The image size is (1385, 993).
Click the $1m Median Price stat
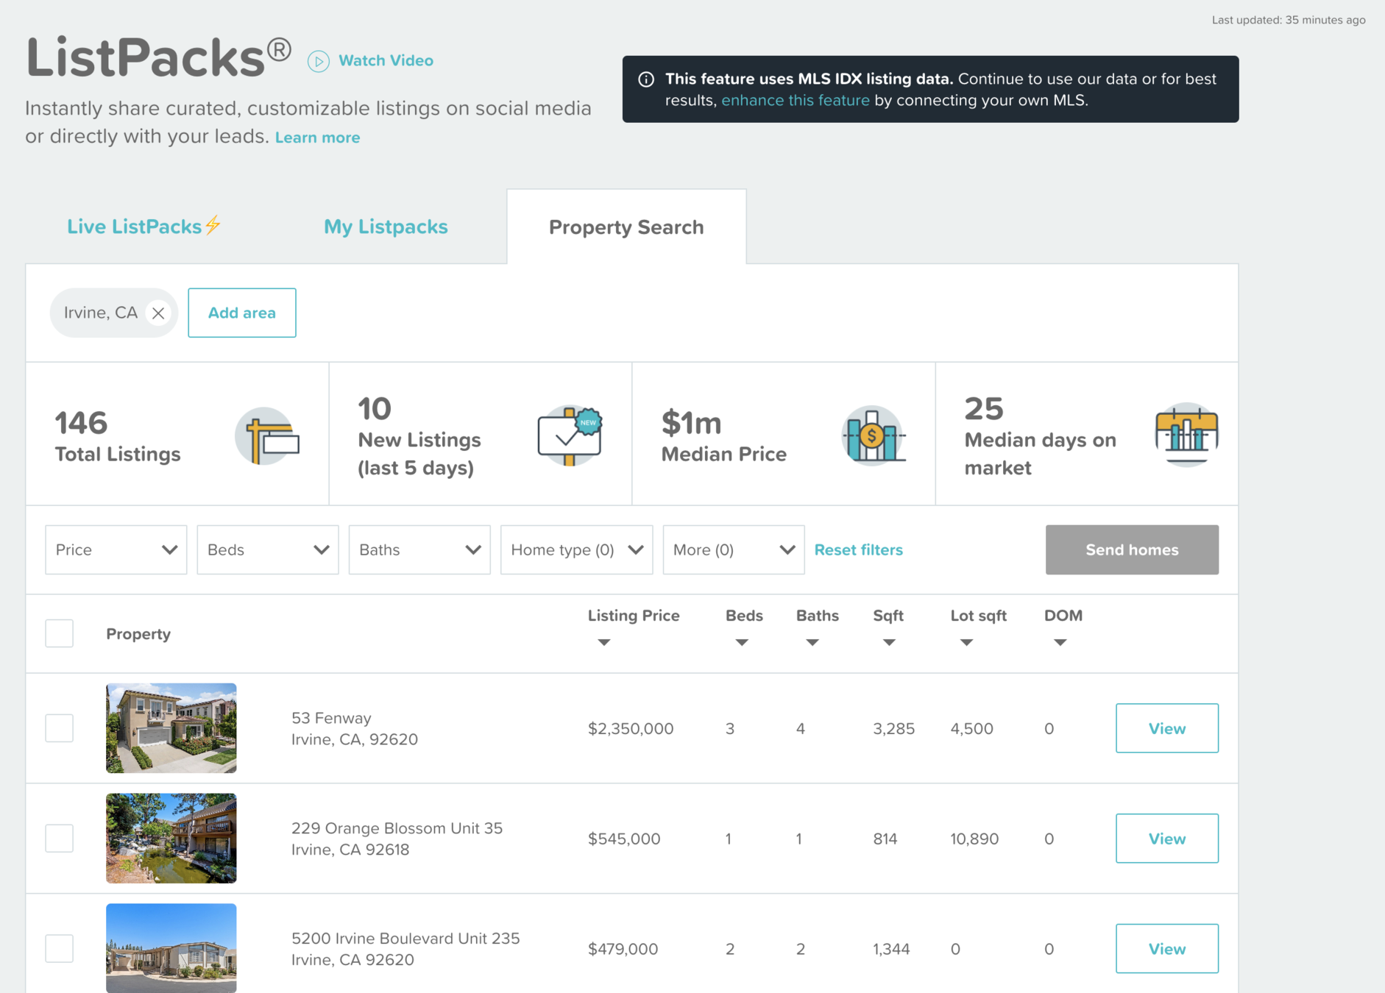click(724, 437)
